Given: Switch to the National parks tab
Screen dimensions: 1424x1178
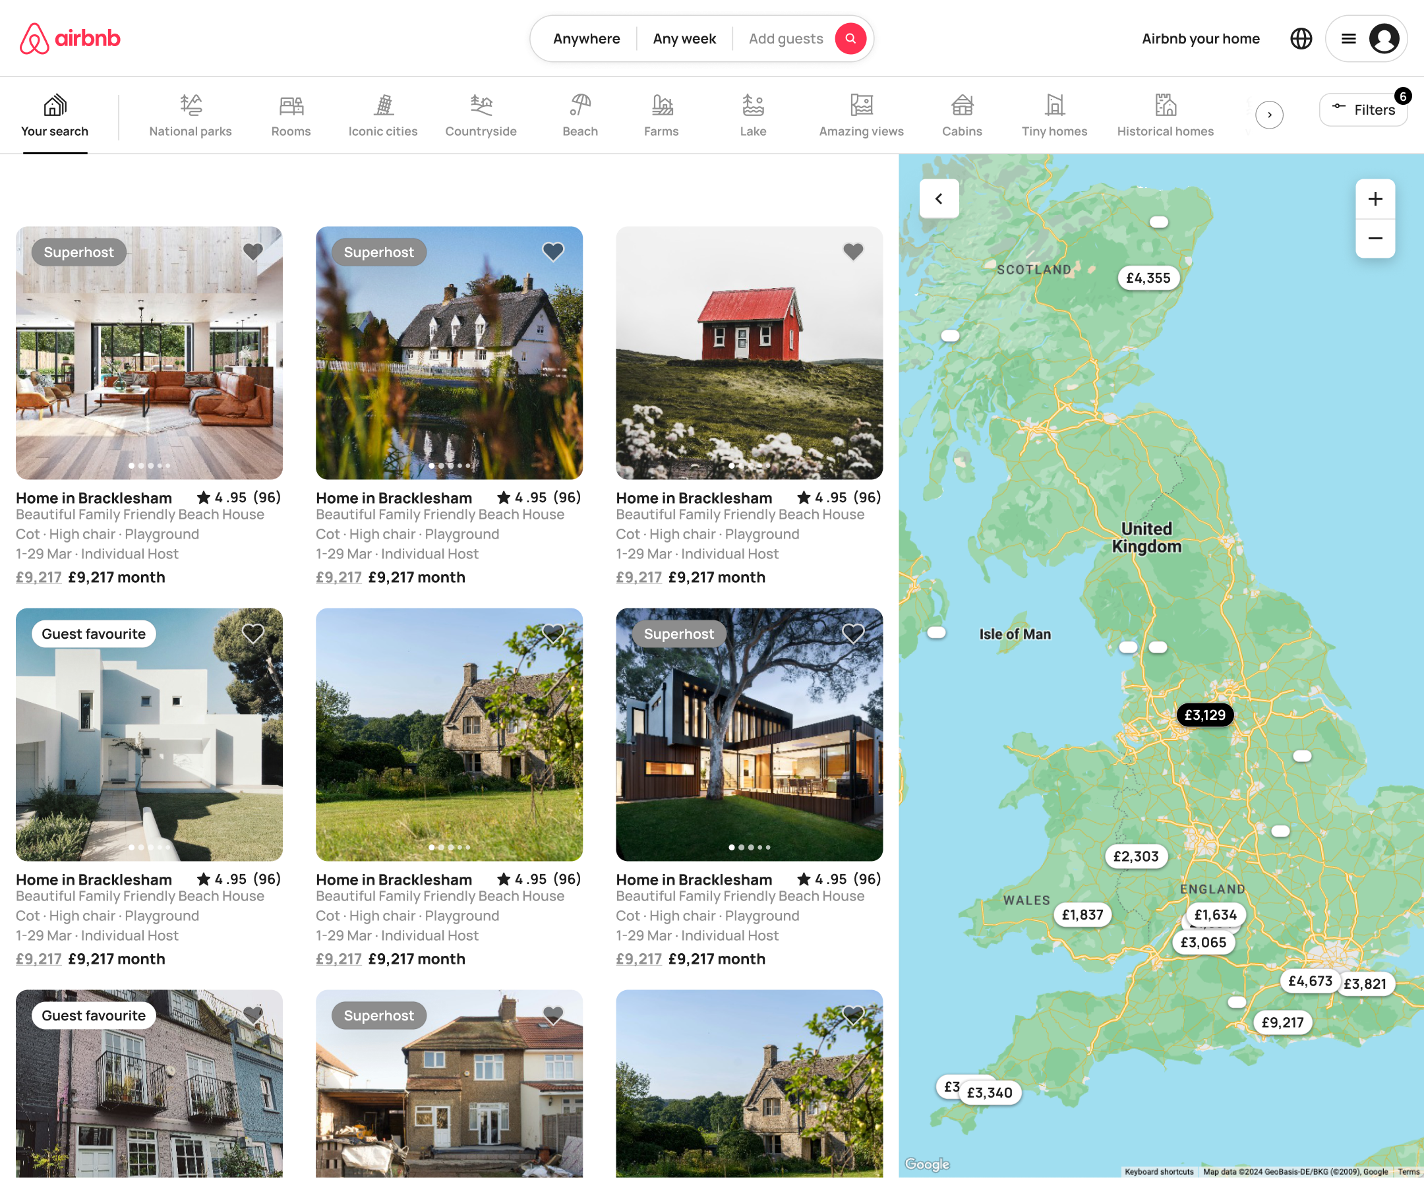Looking at the screenshot, I should 190,115.
